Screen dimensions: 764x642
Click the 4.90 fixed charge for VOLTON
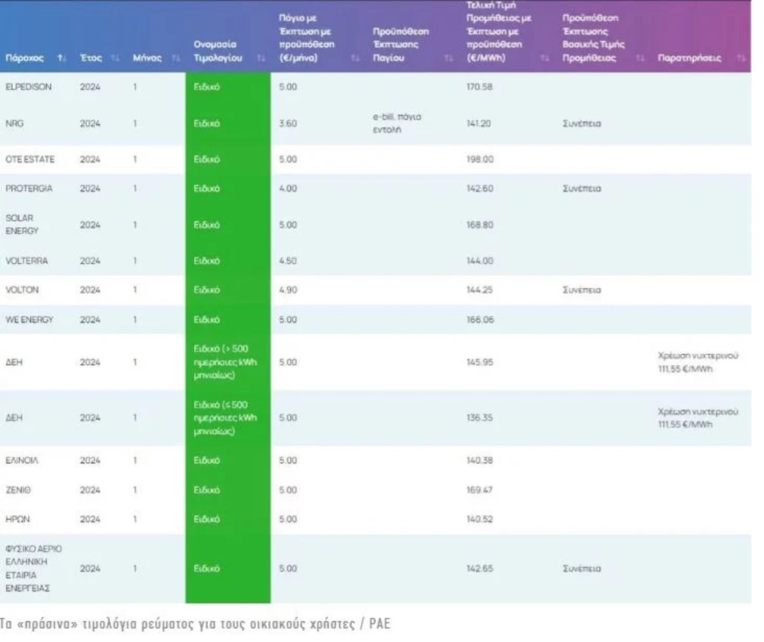click(288, 290)
